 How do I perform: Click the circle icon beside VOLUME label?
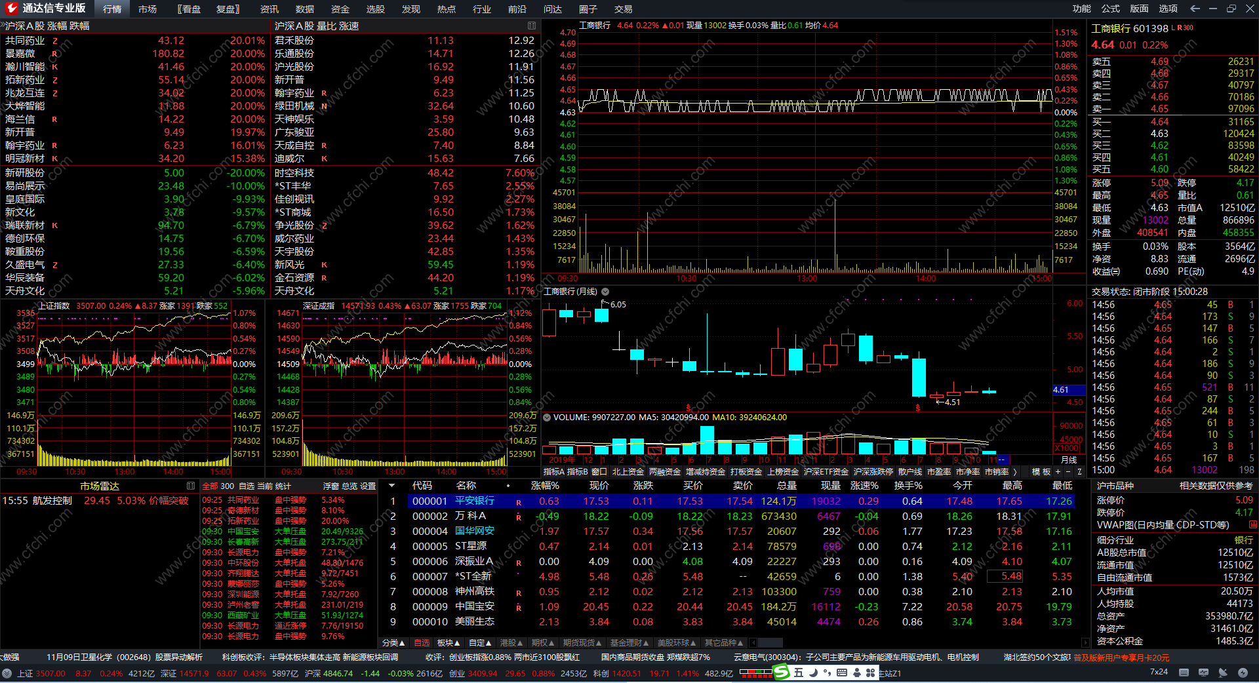pyautogui.click(x=547, y=418)
